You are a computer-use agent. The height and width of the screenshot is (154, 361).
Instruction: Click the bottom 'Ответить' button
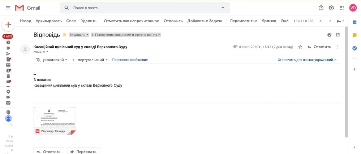pos(48,151)
